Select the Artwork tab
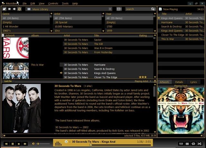This screenshot has width=206, height=148. (x=164, y=82)
